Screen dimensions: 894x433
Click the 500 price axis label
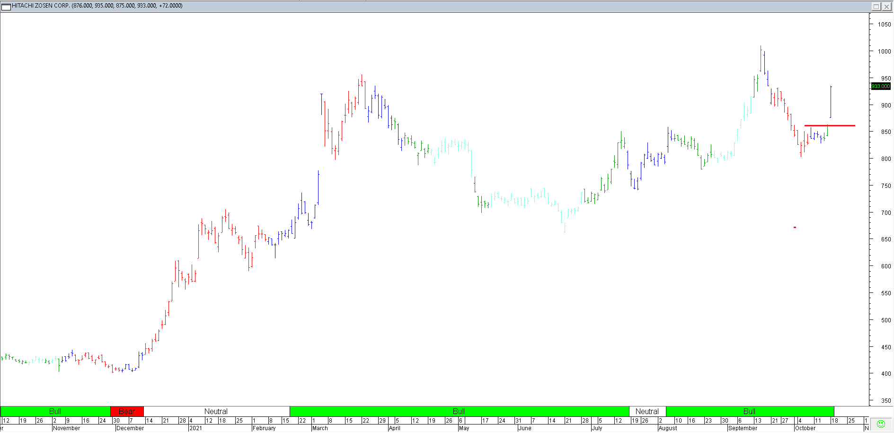point(886,320)
